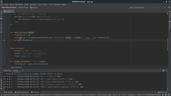The height and width of the screenshot is (96, 171).
Task: Open the Edit menu
Action: (6, 5)
